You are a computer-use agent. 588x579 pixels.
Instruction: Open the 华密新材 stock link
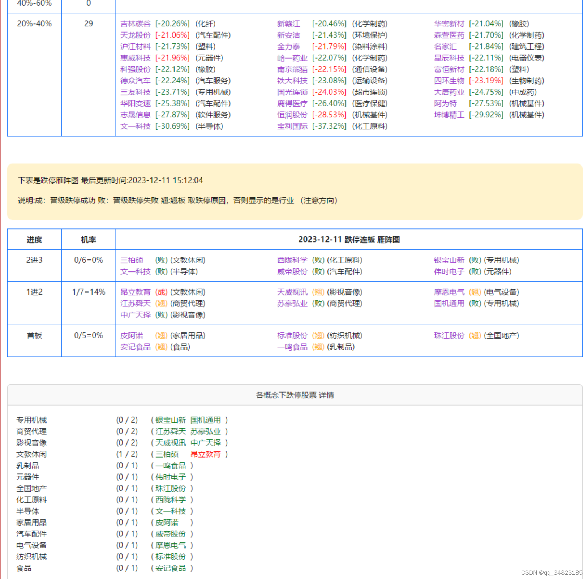click(x=449, y=24)
